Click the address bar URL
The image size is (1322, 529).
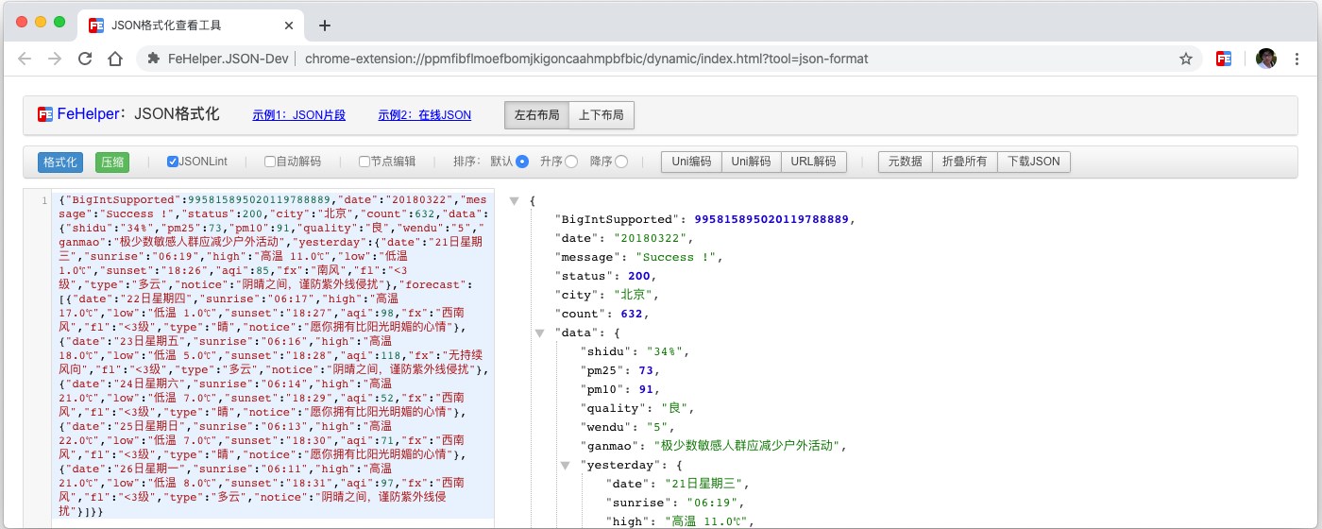586,59
